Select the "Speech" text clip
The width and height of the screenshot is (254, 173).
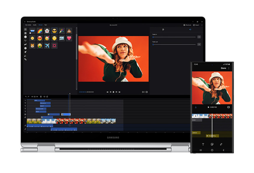click(x=45, y=106)
